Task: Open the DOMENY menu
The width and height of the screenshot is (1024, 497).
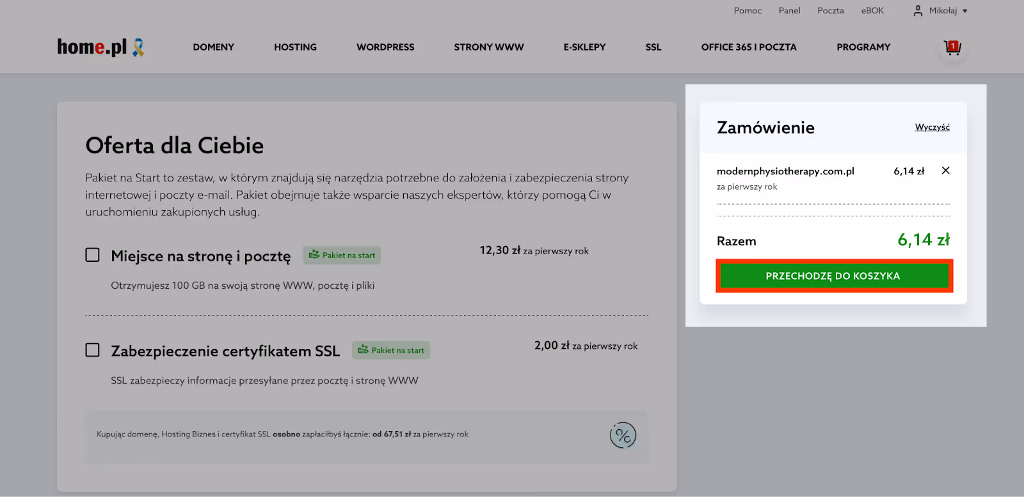Action: [x=213, y=47]
